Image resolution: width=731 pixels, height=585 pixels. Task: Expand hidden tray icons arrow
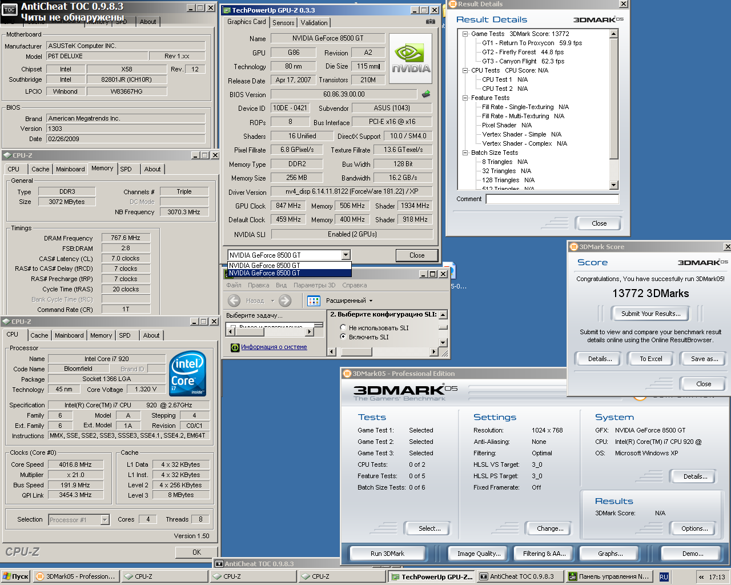click(701, 577)
